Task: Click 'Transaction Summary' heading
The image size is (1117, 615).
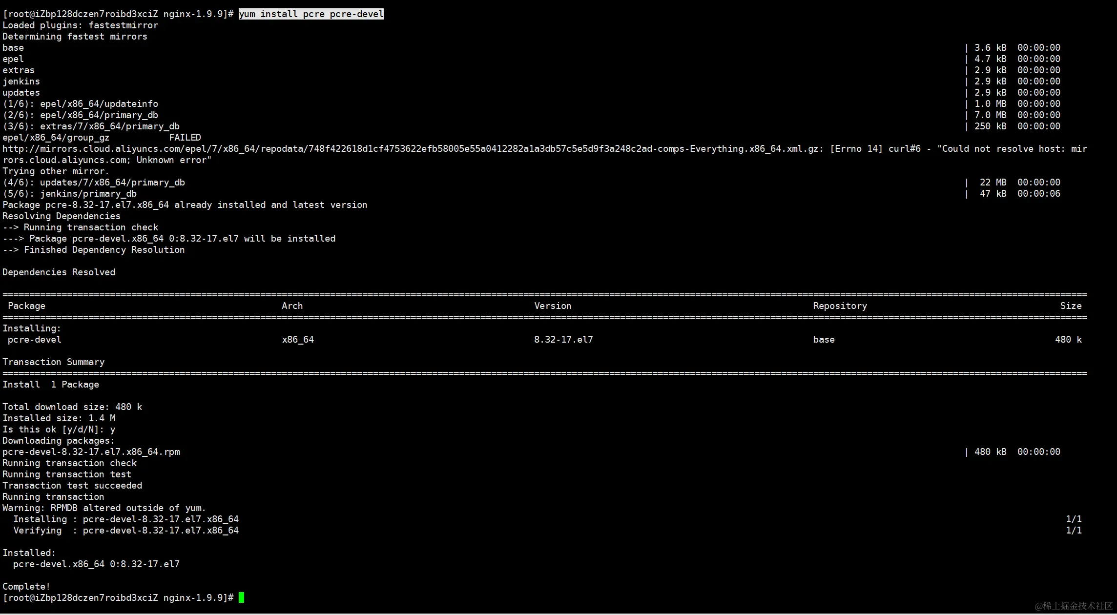Action: coord(54,362)
